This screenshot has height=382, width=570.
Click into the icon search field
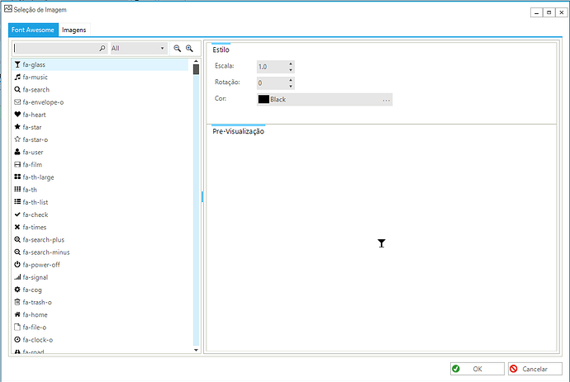click(x=56, y=49)
